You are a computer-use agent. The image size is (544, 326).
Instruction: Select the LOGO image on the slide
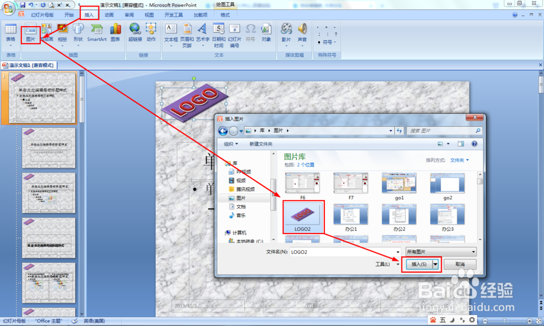pyautogui.click(x=194, y=102)
